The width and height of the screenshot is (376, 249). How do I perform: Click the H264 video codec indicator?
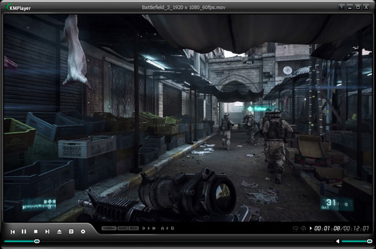coord(109,228)
